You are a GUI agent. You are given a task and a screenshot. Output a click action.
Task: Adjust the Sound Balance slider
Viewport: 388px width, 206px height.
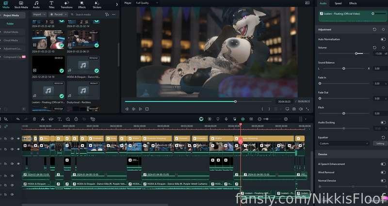coord(344,68)
